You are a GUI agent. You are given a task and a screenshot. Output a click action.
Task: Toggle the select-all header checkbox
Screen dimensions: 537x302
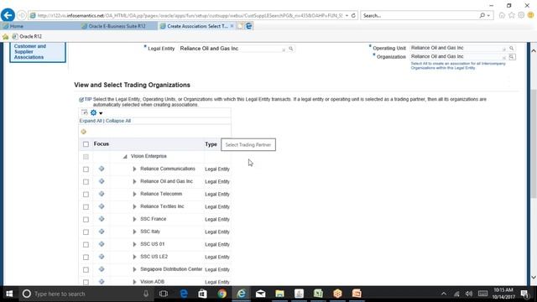click(x=86, y=144)
